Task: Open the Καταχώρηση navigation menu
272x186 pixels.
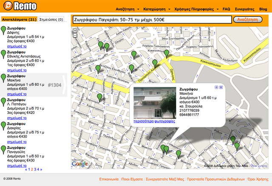Action: click(x=154, y=9)
